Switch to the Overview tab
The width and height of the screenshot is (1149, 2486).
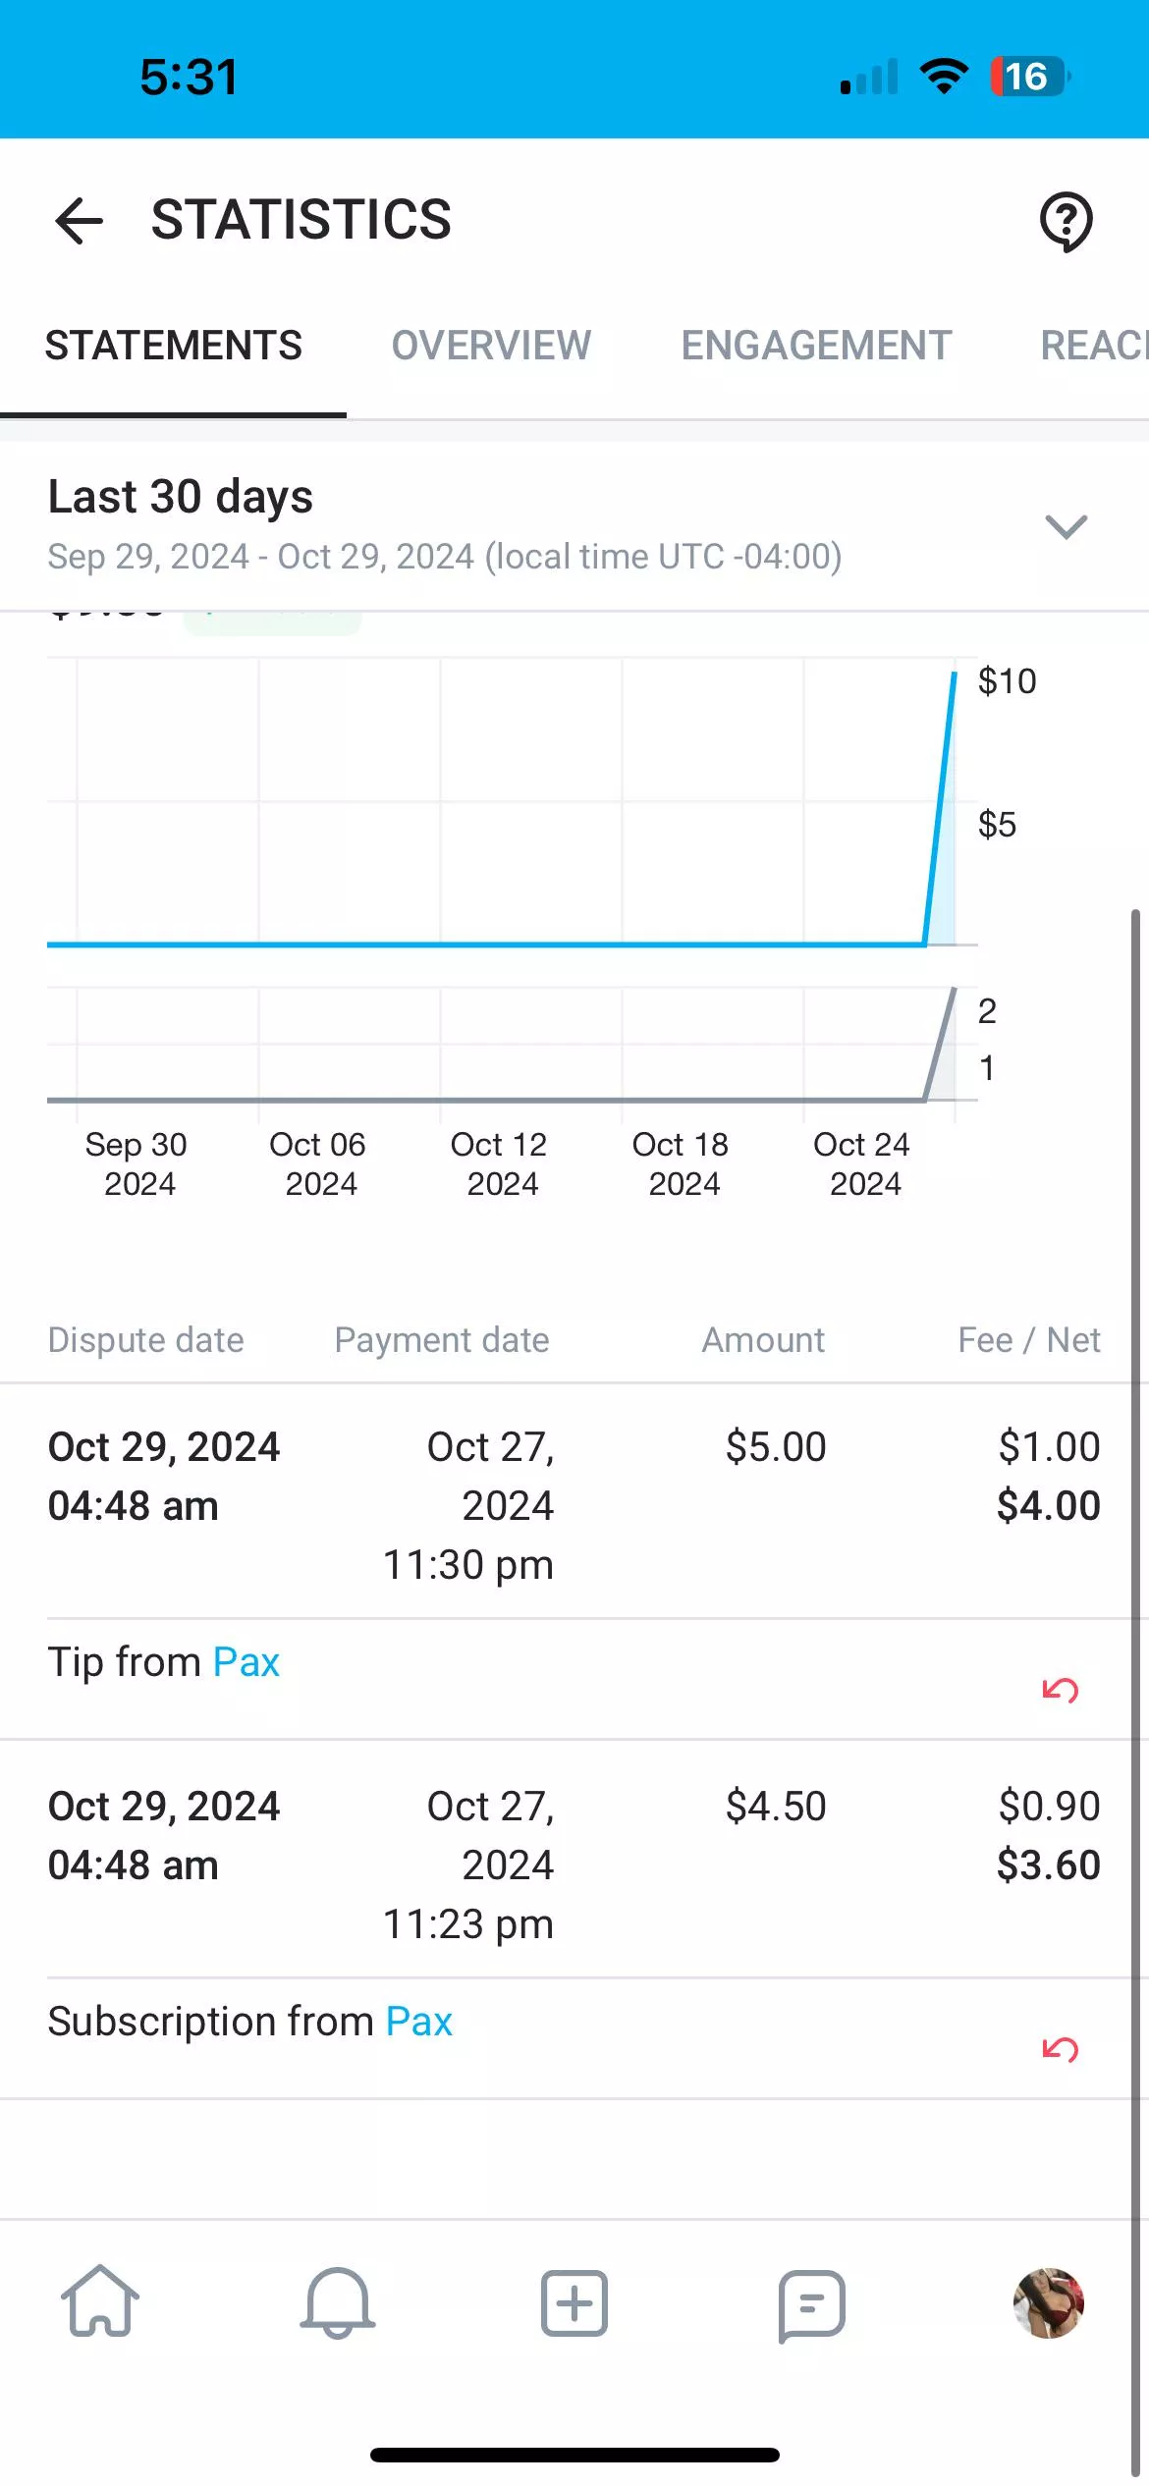[491, 346]
